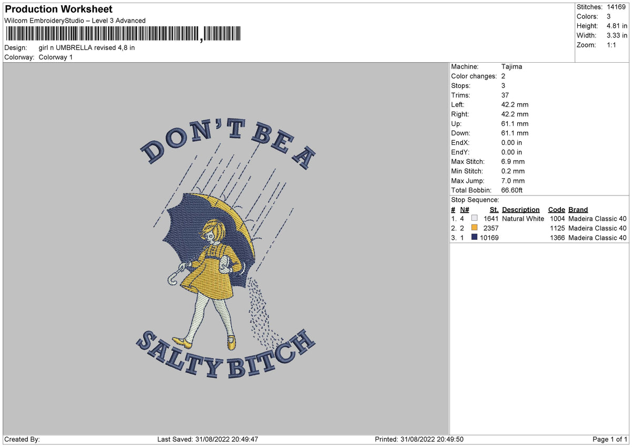632x447 pixels.
Task: Click the St. column header
Action: (x=494, y=209)
